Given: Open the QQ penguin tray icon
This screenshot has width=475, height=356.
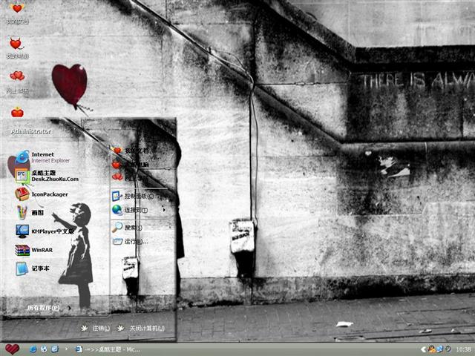Looking at the screenshot, I should click(431, 349).
